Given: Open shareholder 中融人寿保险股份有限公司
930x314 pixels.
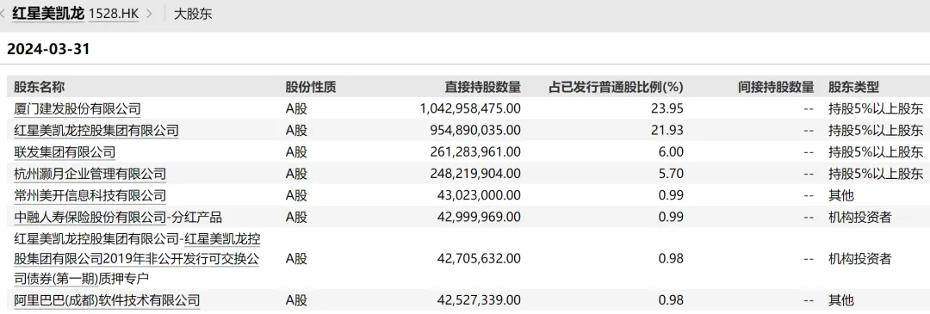Looking at the screenshot, I should point(90,218).
